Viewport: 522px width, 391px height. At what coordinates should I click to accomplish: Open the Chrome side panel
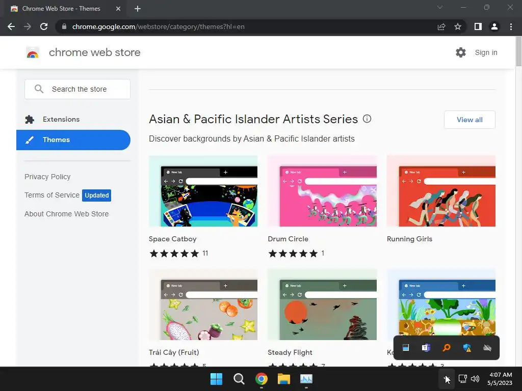pyautogui.click(x=478, y=26)
